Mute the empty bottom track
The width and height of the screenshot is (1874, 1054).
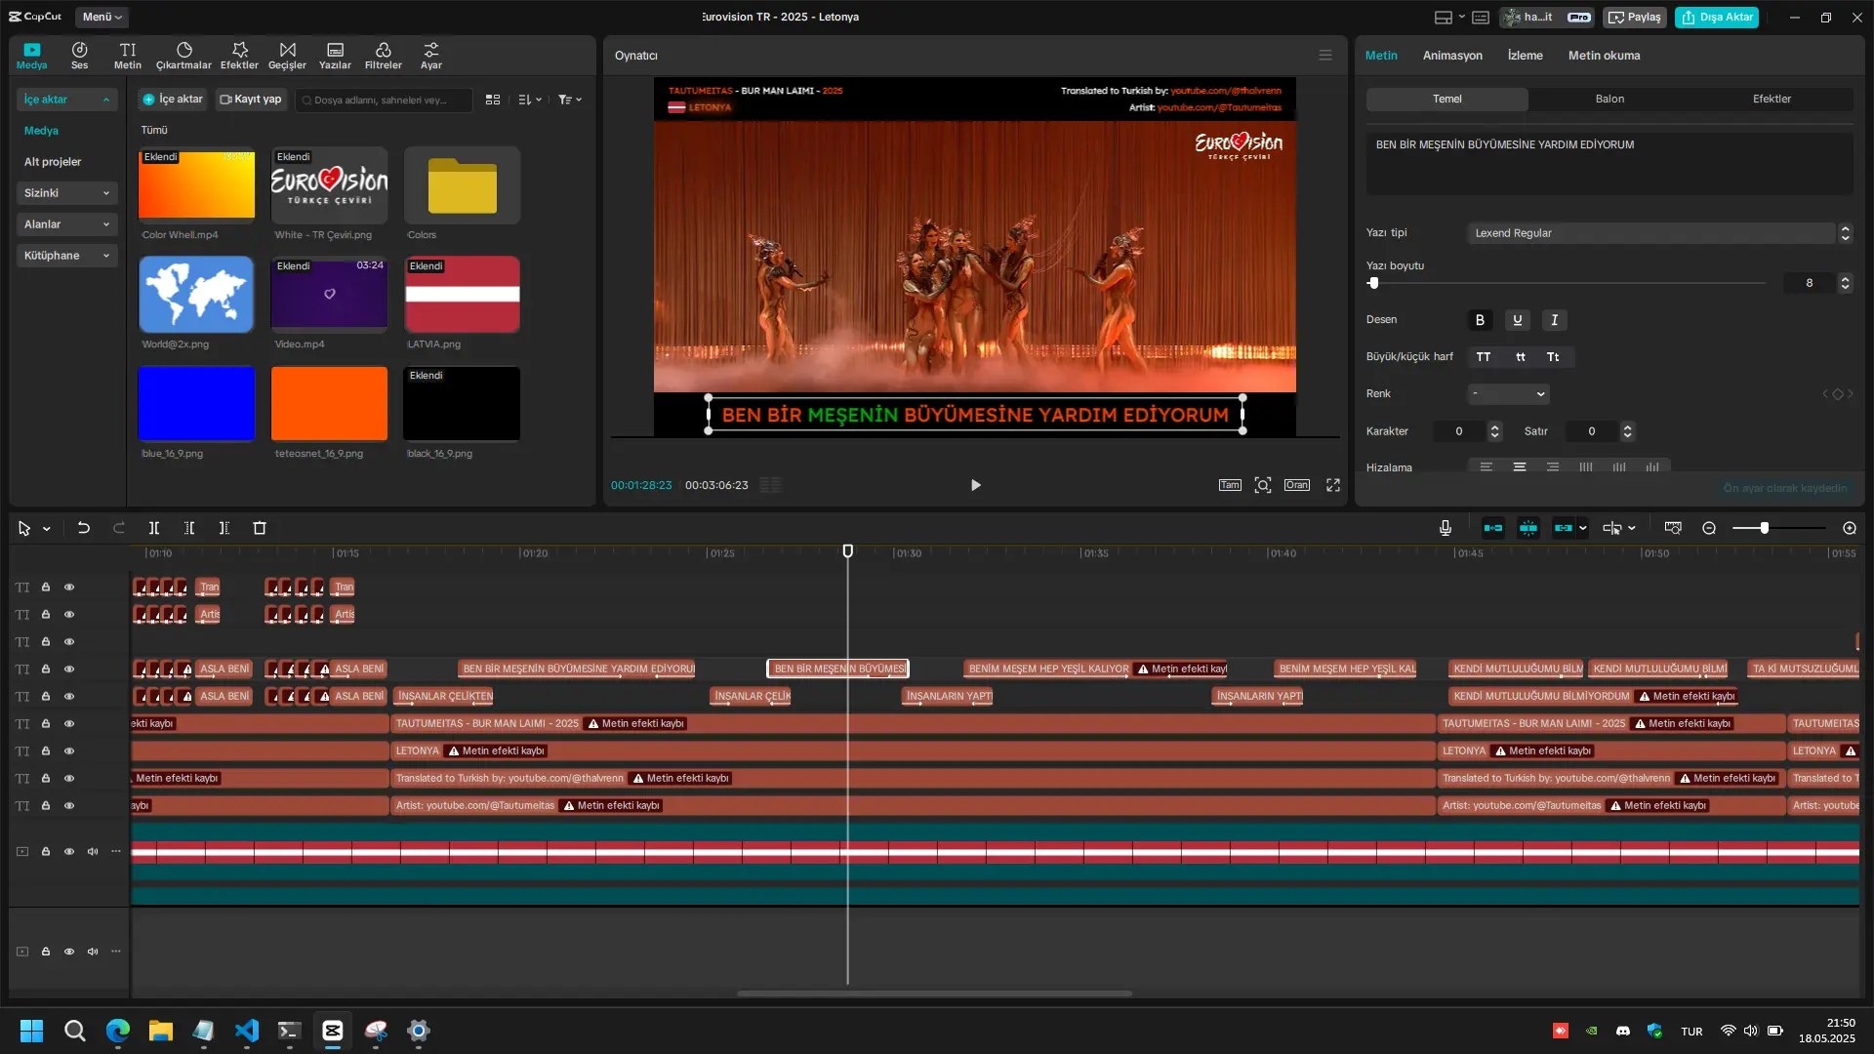click(x=93, y=952)
